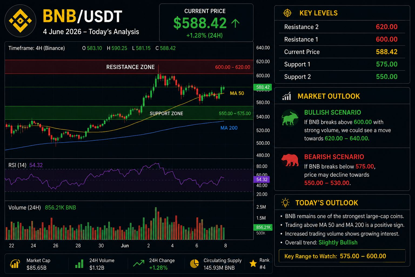Click the close value C 588.42

[166, 48]
